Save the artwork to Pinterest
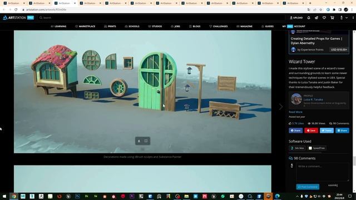This screenshot has height=200, width=356. click(311, 131)
